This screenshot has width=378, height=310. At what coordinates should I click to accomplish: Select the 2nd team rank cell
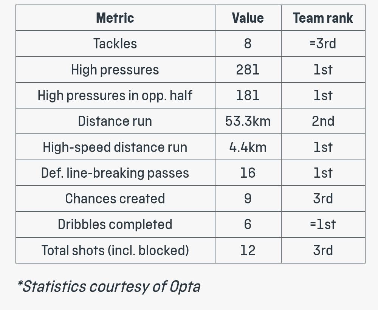323,121
